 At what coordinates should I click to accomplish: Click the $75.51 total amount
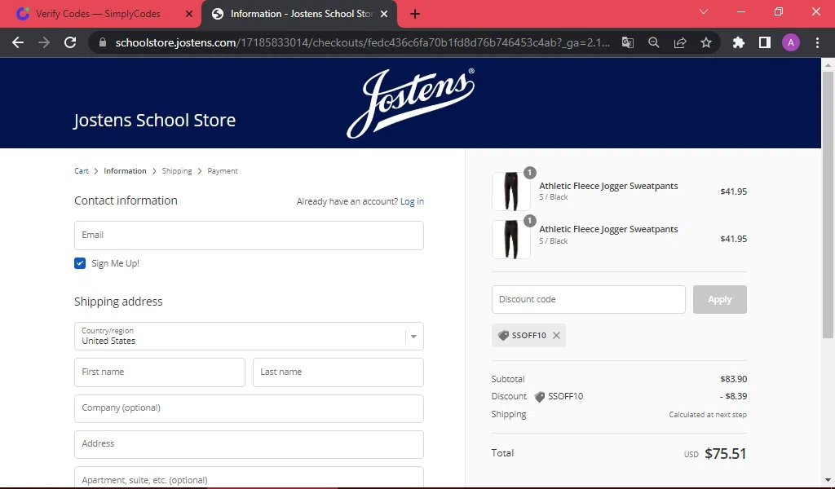(725, 453)
